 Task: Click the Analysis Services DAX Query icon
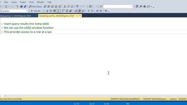click(60, 6)
